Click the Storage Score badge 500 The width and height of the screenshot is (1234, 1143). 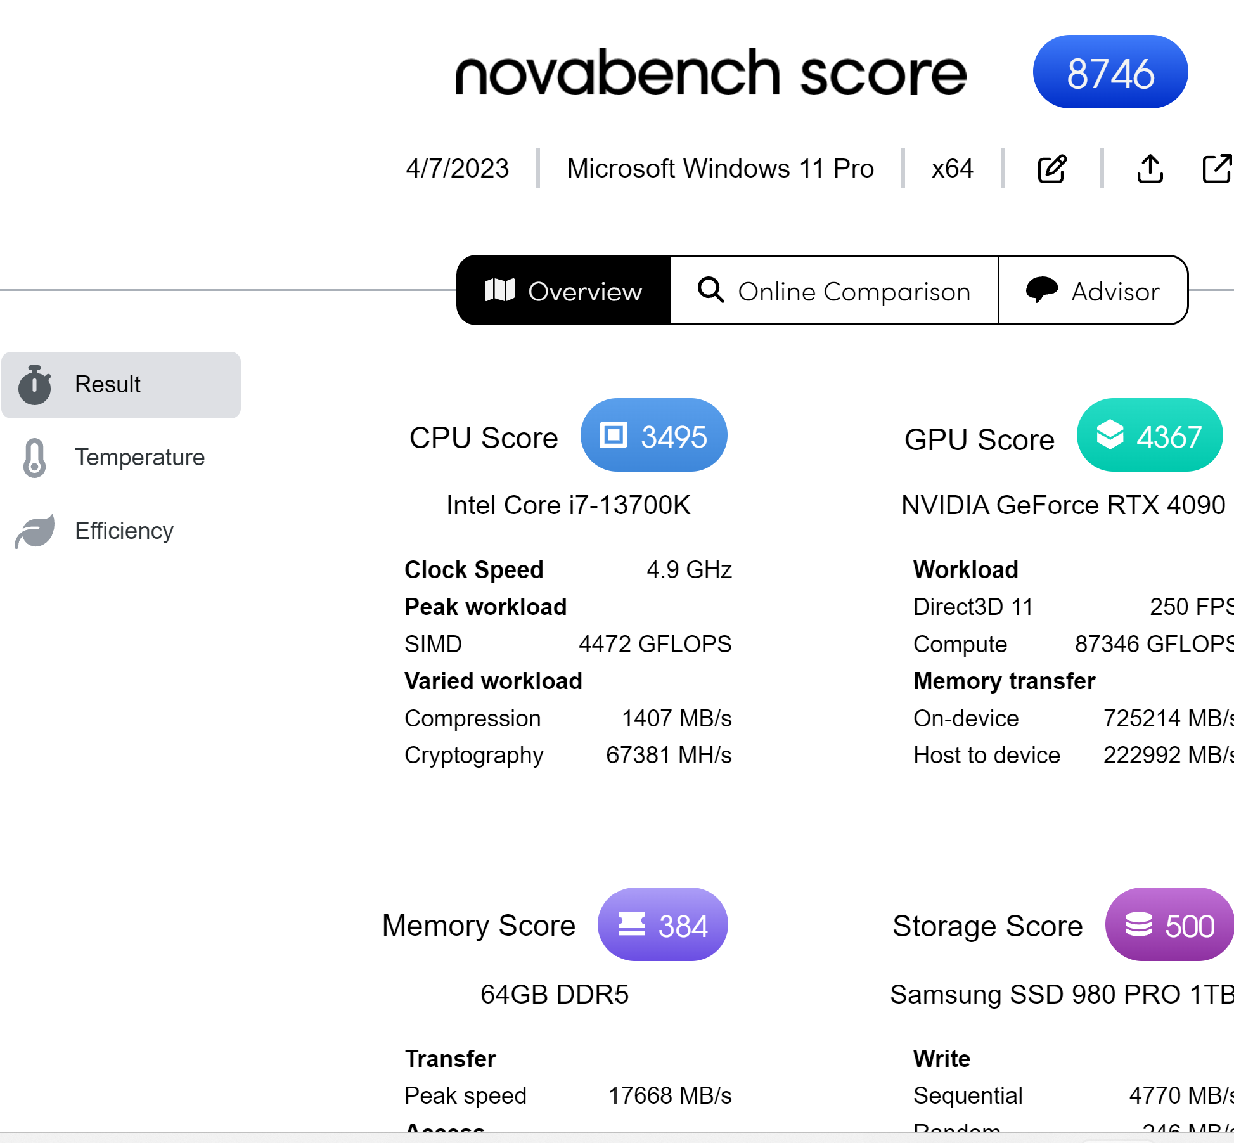pos(1169,925)
